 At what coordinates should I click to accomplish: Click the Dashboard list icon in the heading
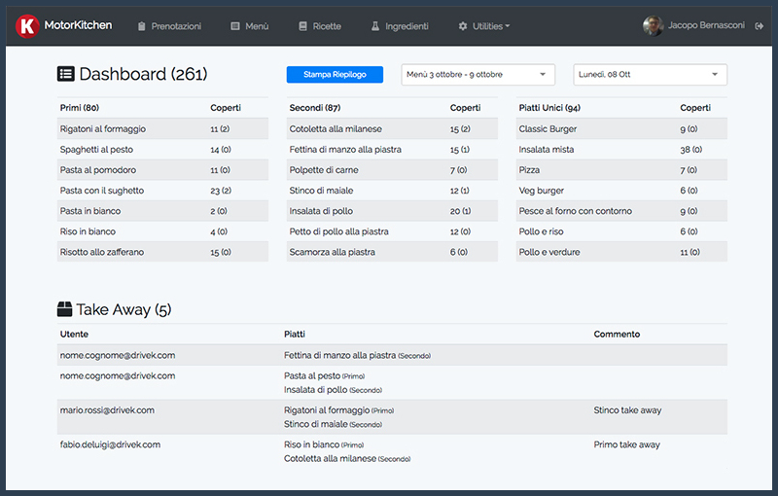66,74
